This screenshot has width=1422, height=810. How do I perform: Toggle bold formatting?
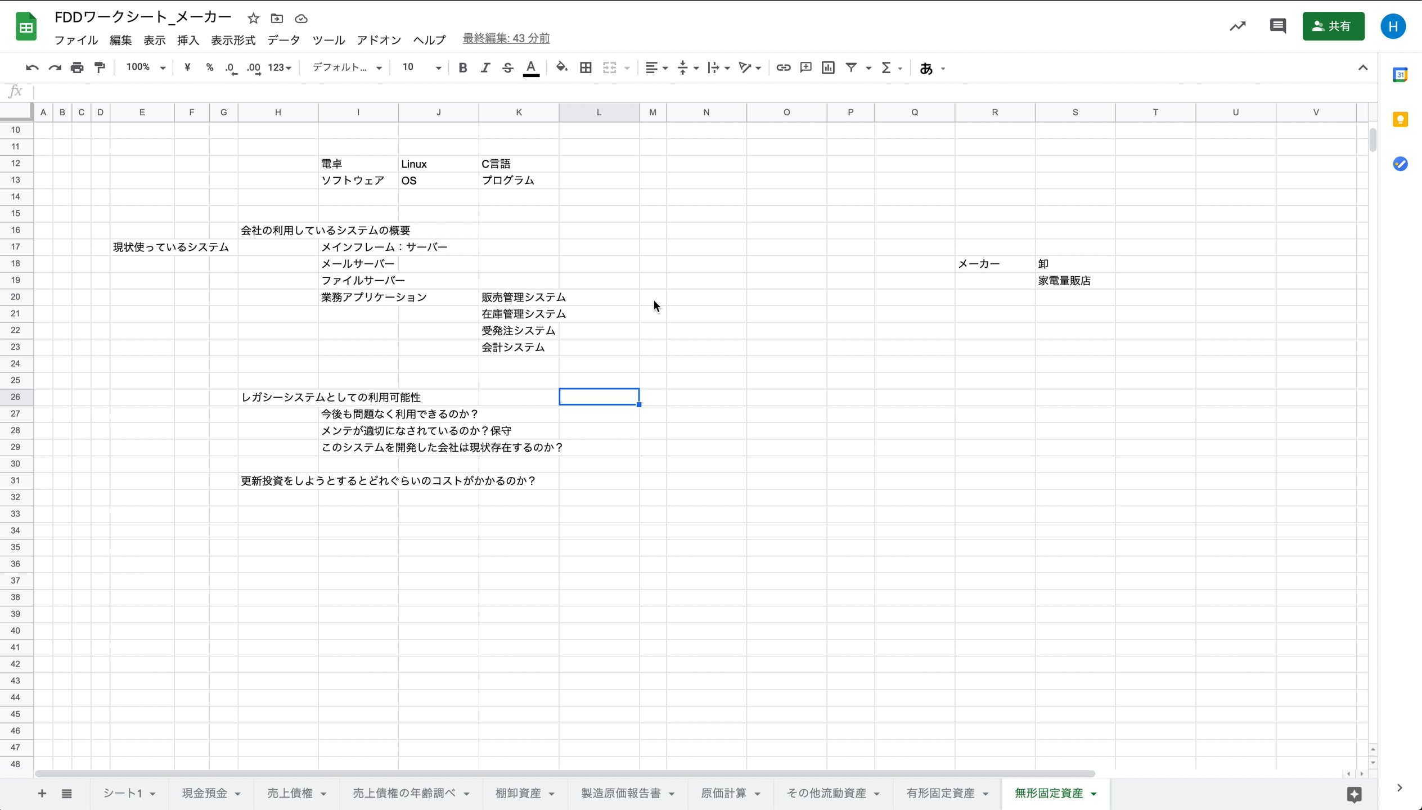pyautogui.click(x=462, y=67)
